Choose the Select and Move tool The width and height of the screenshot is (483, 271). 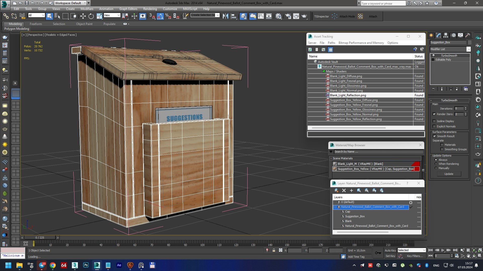click(x=83, y=16)
